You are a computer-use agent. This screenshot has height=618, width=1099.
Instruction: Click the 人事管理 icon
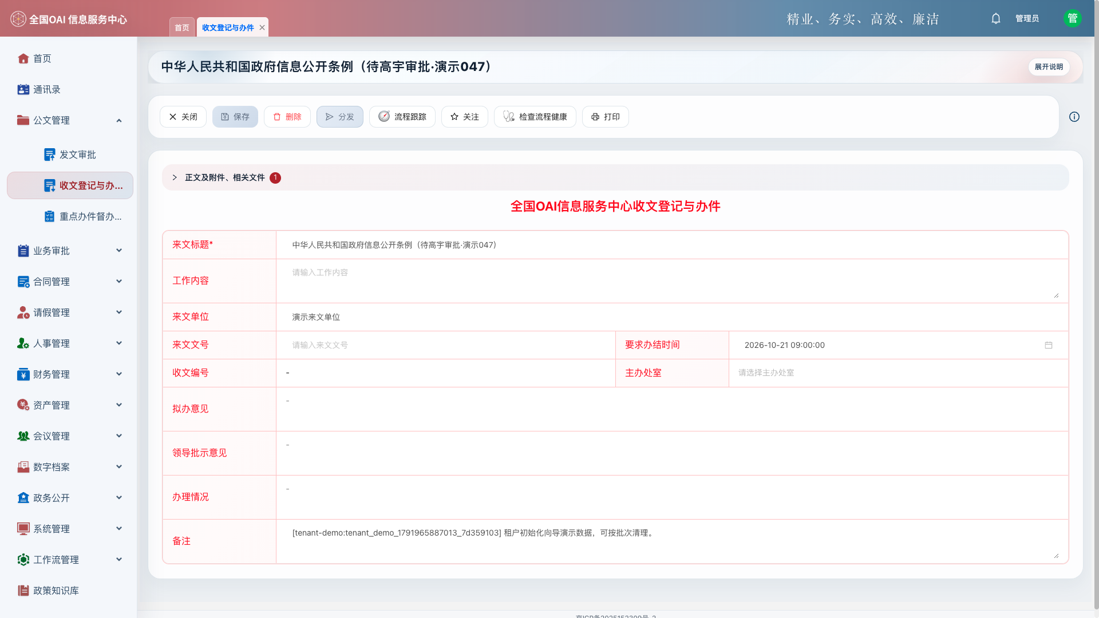click(x=23, y=343)
